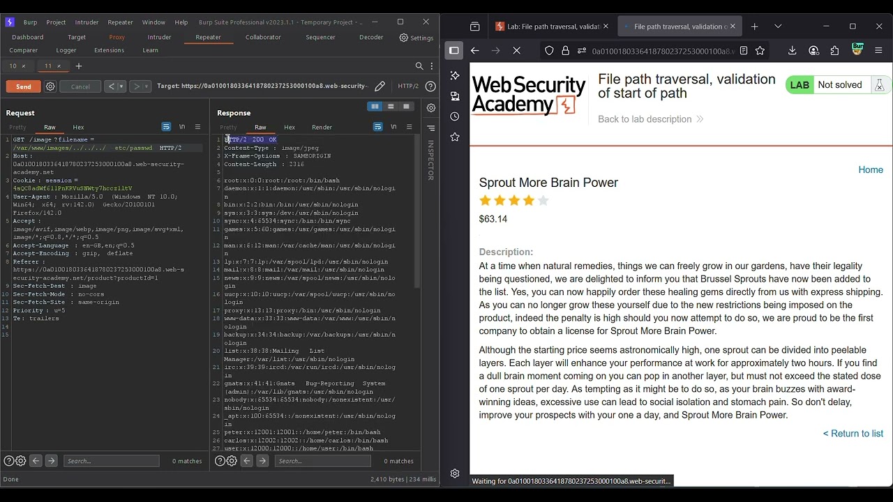This screenshot has width=893, height=502.
Task: Open the Project menu
Action: pyautogui.click(x=56, y=22)
